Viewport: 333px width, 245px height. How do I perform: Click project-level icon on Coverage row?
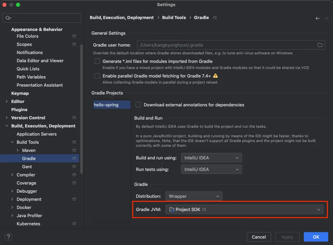[74, 183]
